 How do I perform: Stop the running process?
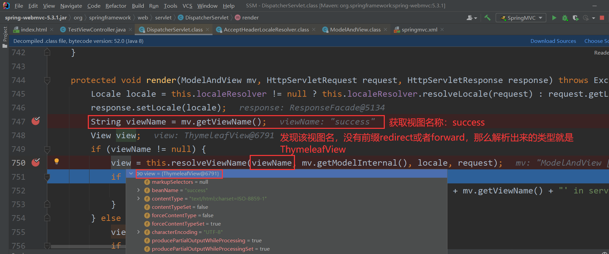pyautogui.click(x=602, y=18)
